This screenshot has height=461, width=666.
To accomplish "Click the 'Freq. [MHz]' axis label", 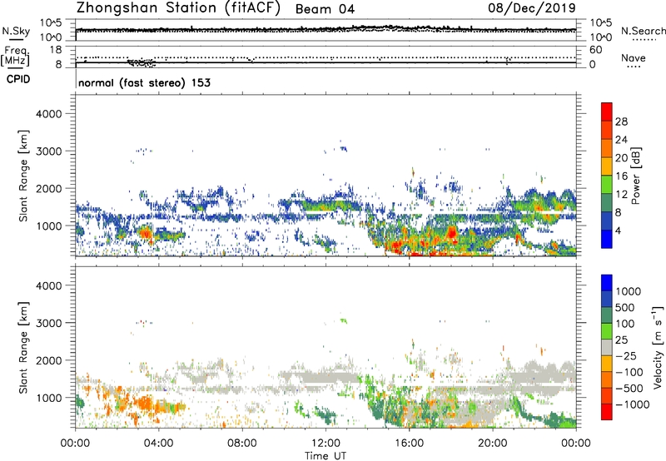I will [15, 57].
